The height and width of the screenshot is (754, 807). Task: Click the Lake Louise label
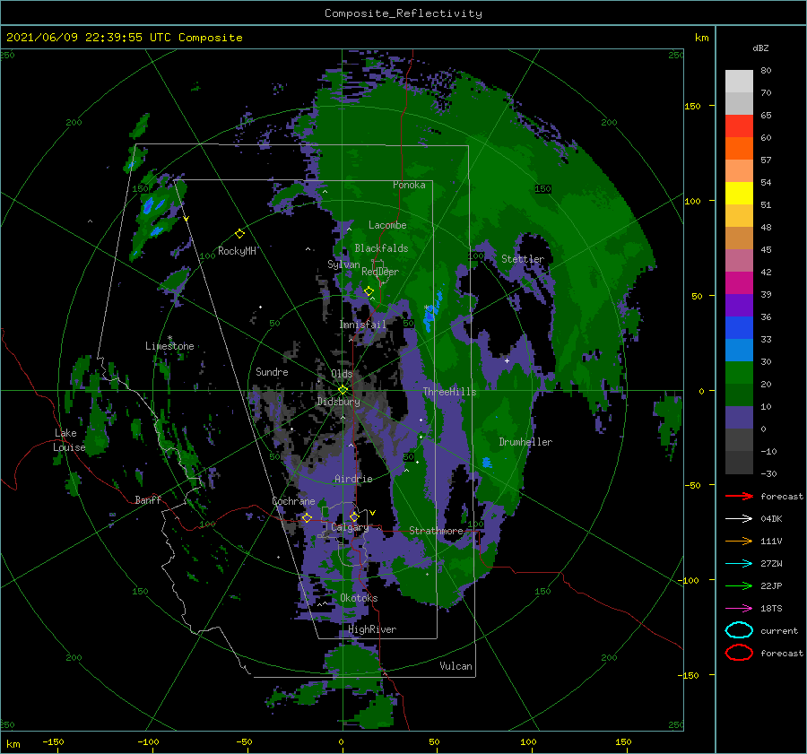[x=69, y=440]
